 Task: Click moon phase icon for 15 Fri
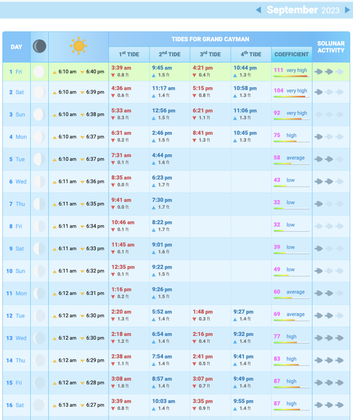tap(39, 383)
